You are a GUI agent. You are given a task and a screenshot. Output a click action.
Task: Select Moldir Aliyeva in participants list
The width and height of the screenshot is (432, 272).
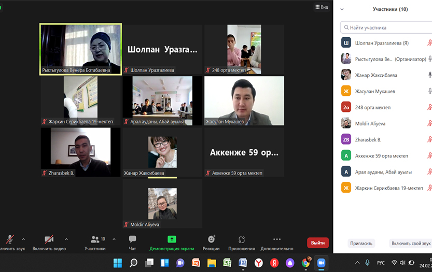tap(370, 123)
